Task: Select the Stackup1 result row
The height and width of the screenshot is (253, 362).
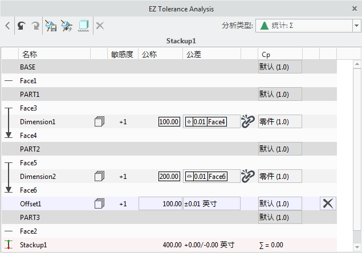Action: click(33, 245)
